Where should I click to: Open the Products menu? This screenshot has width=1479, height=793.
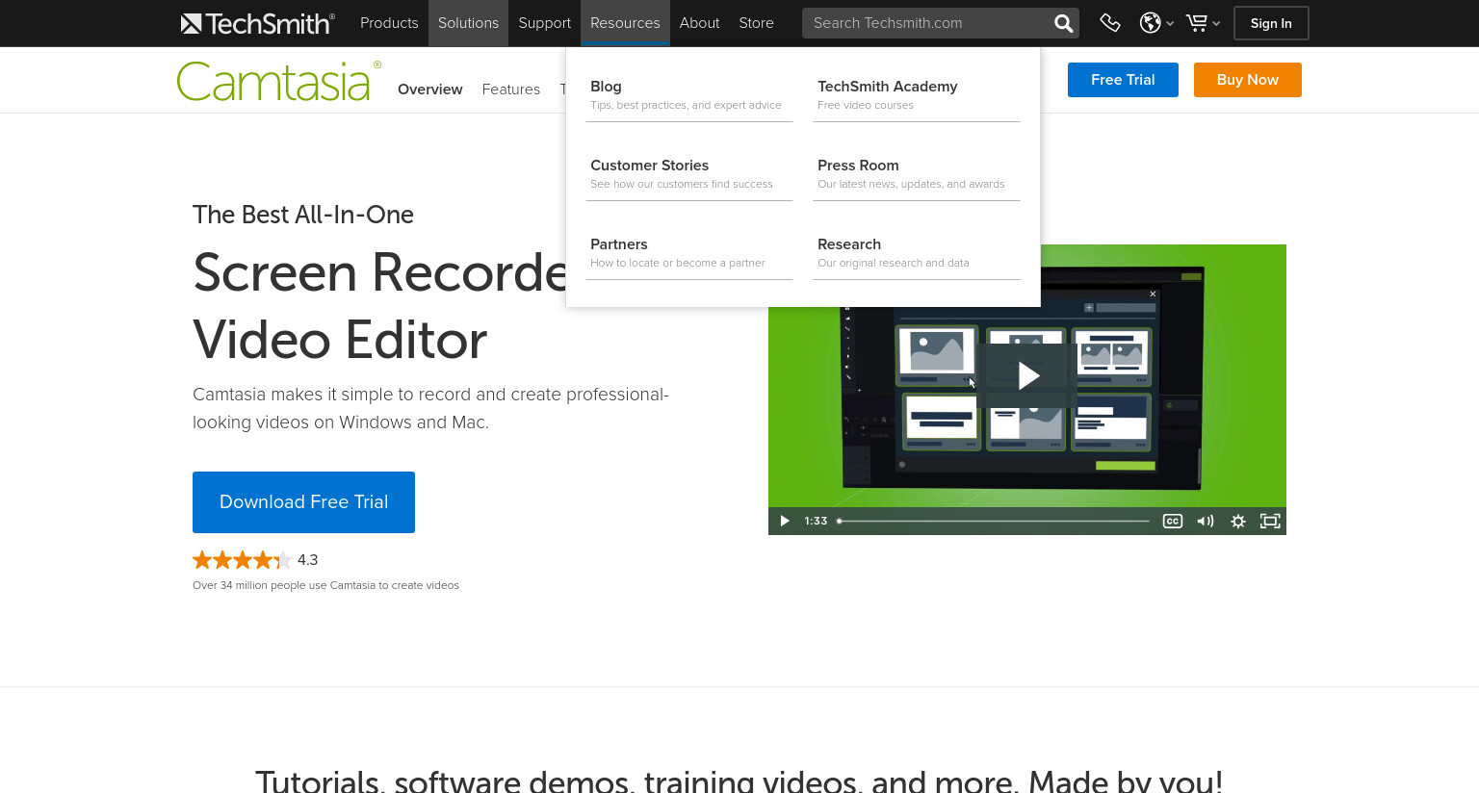[389, 23]
